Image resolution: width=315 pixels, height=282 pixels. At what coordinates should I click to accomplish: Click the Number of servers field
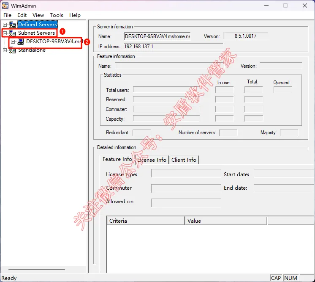tap(228, 133)
